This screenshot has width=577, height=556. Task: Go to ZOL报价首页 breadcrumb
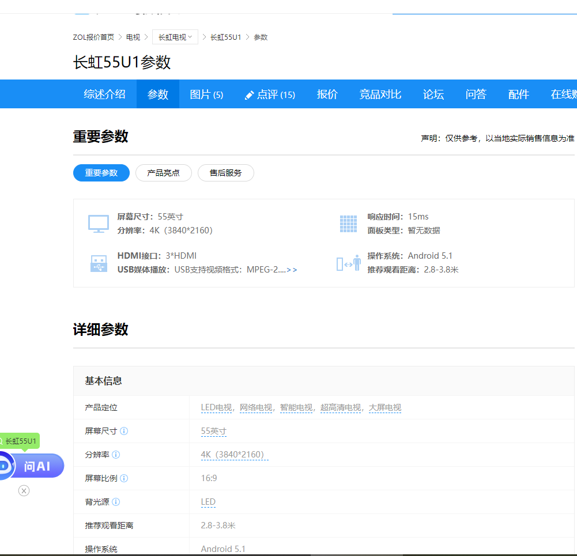[93, 37]
